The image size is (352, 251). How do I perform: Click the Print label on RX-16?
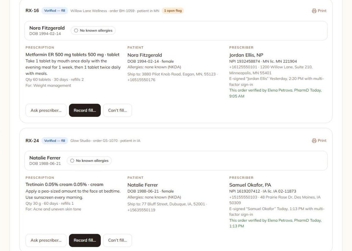tap(322, 11)
